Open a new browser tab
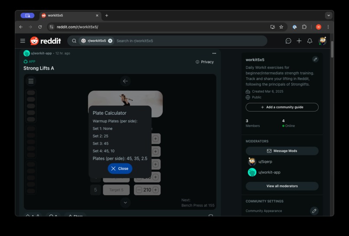Screen dimensions: 349x236 tap(107, 15)
